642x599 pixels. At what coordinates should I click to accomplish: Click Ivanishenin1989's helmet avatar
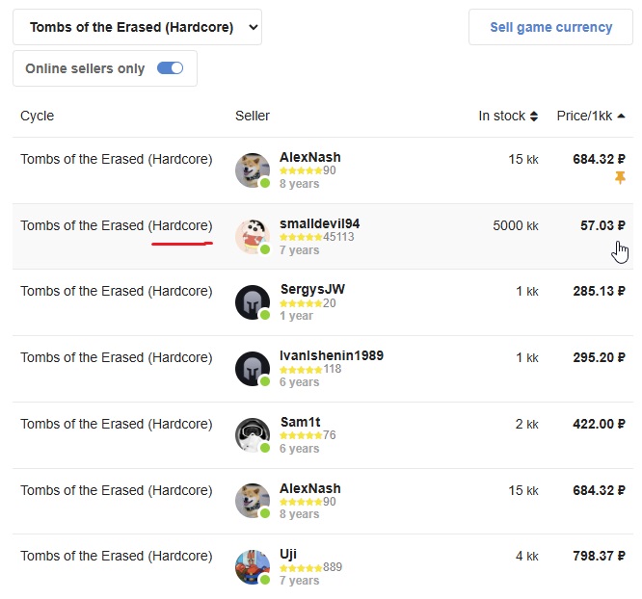252,369
